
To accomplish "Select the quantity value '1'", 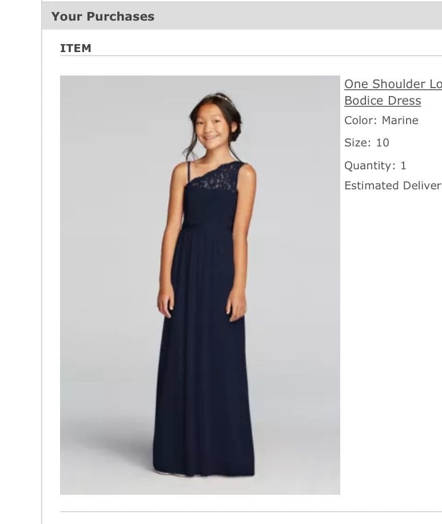I will (x=403, y=165).
